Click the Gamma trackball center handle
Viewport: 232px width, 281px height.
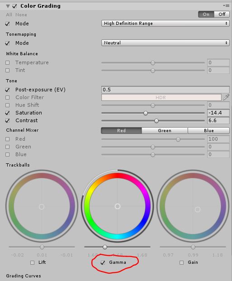(118, 206)
